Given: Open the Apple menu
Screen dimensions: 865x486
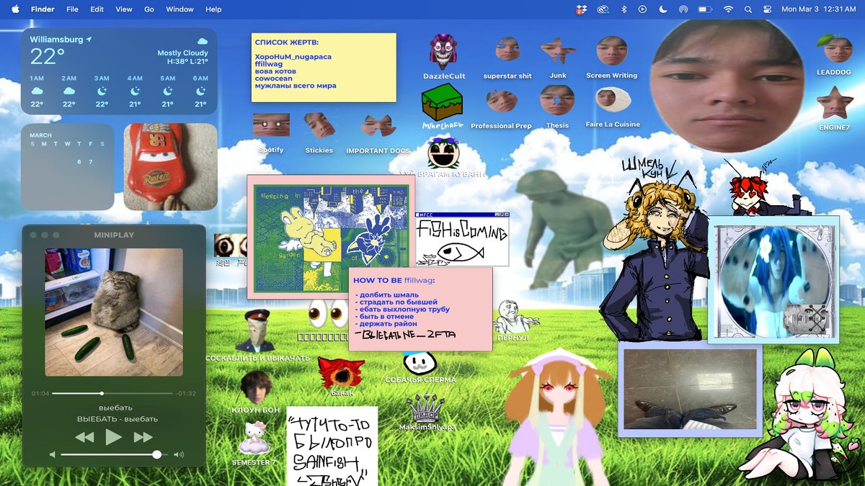Looking at the screenshot, I should coord(15,9).
